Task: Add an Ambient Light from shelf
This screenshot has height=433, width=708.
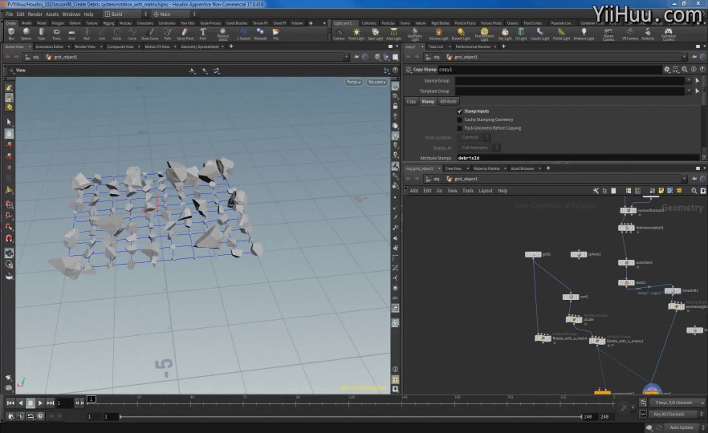Action: pyautogui.click(x=584, y=34)
